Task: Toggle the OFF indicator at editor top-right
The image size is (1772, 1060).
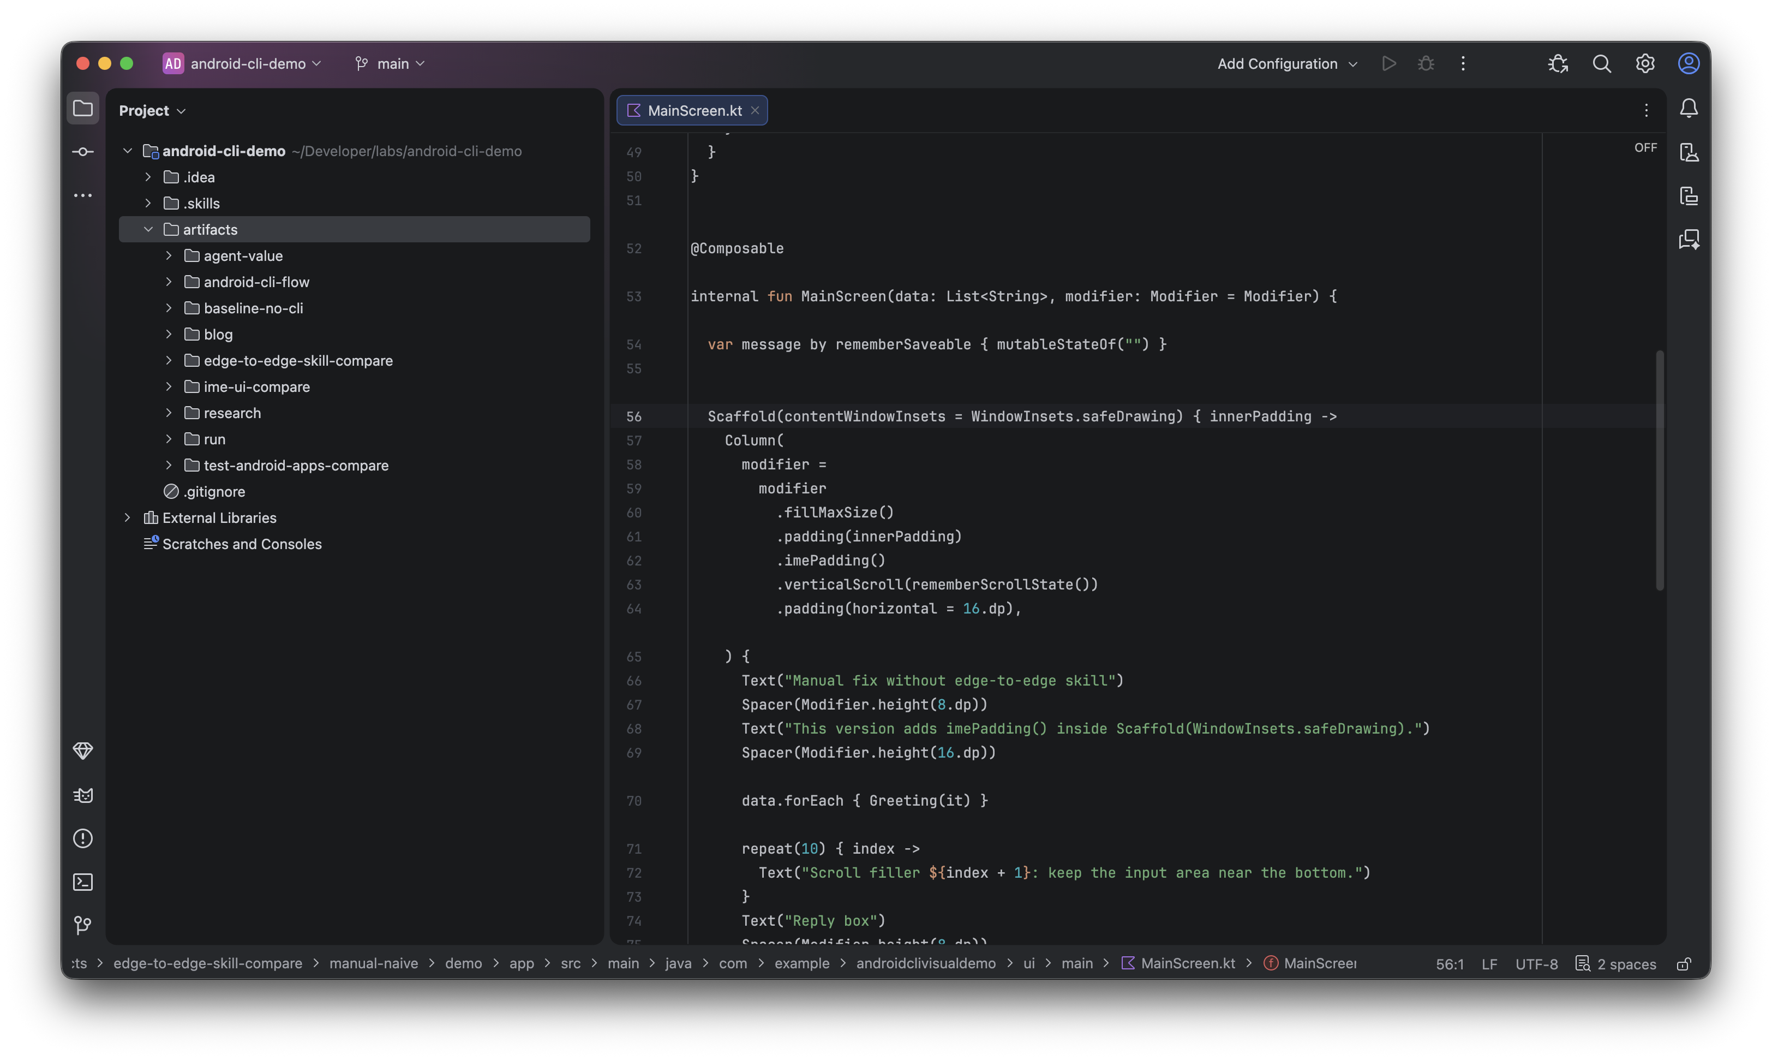Action: pyautogui.click(x=1645, y=148)
